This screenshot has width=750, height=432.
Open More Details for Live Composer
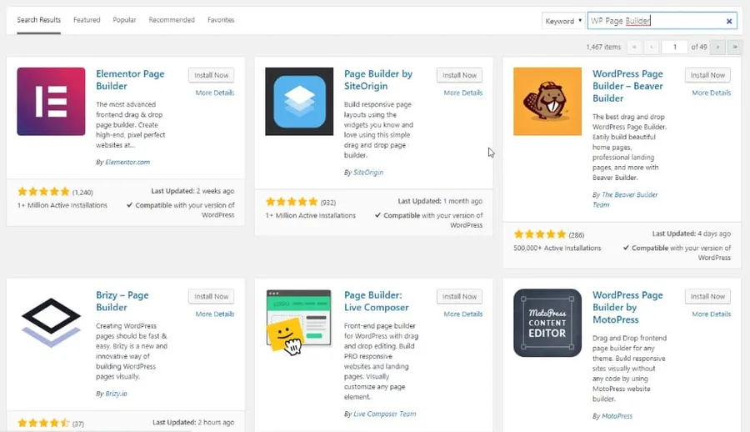(463, 314)
